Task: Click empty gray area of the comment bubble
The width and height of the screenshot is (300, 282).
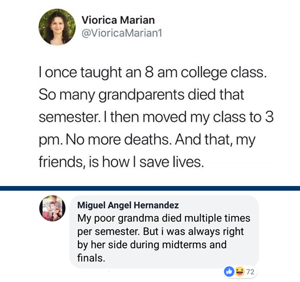Action: tap(193, 257)
